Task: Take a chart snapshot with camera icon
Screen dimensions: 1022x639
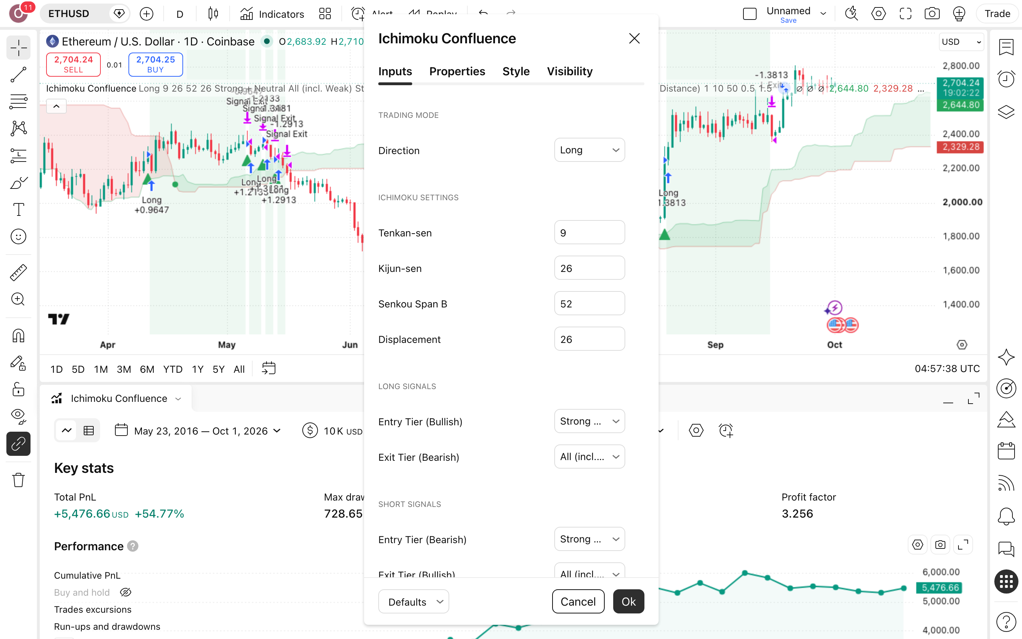Action: [932, 13]
